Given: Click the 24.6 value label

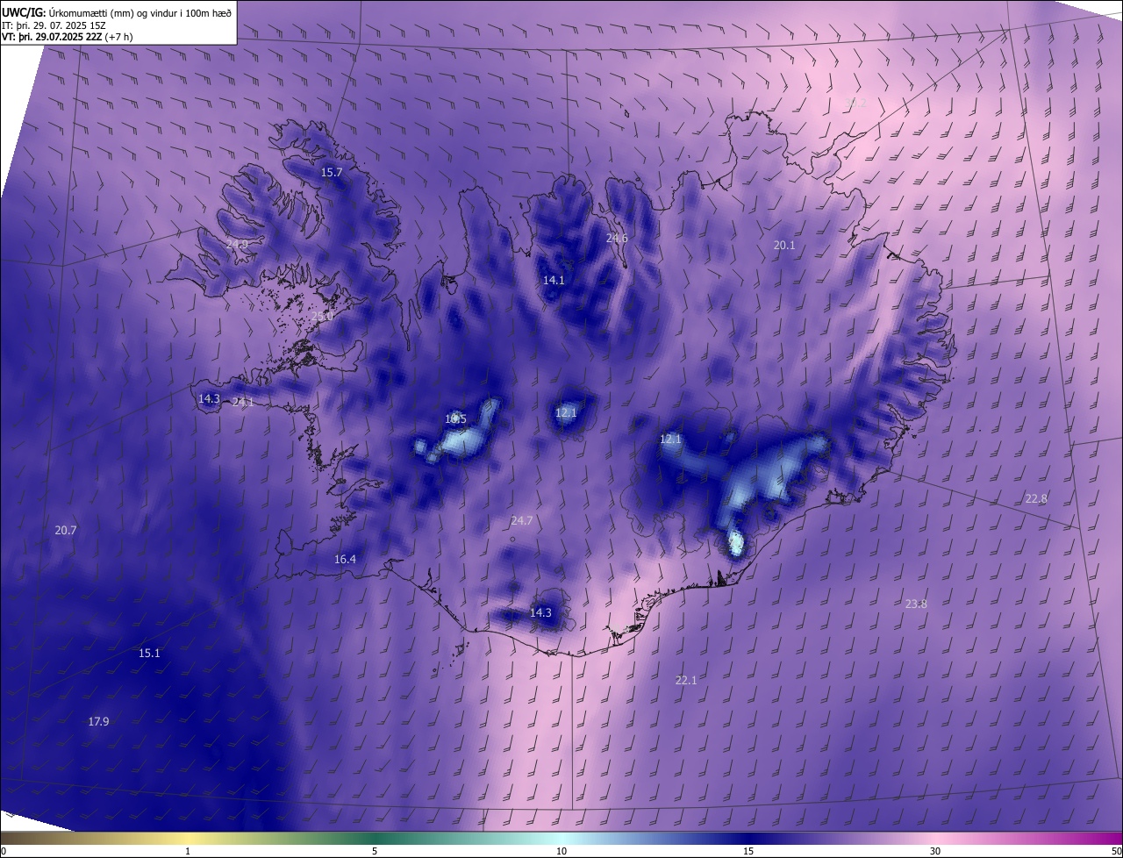Looking at the screenshot, I should pyautogui.click(x=617, y=238).
